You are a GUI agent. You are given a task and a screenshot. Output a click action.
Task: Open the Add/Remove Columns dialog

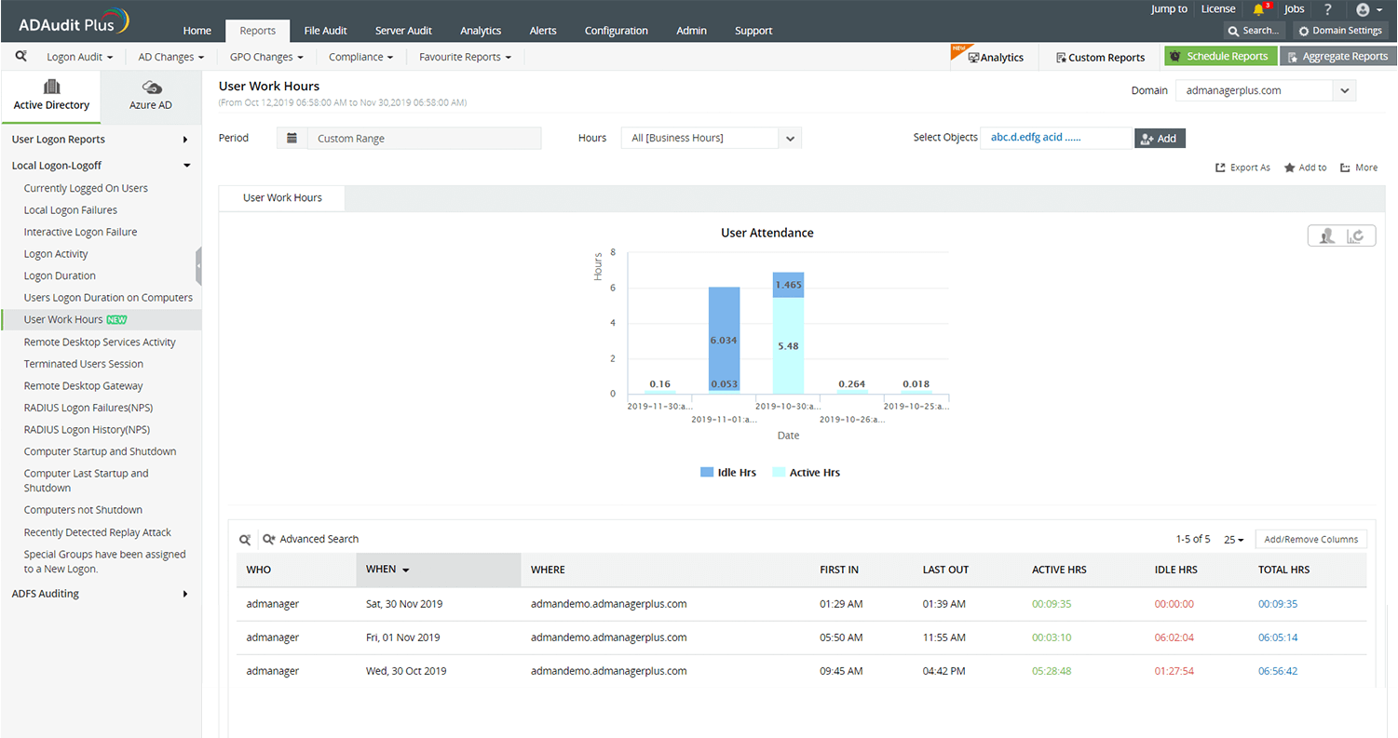click(1310, 539)
